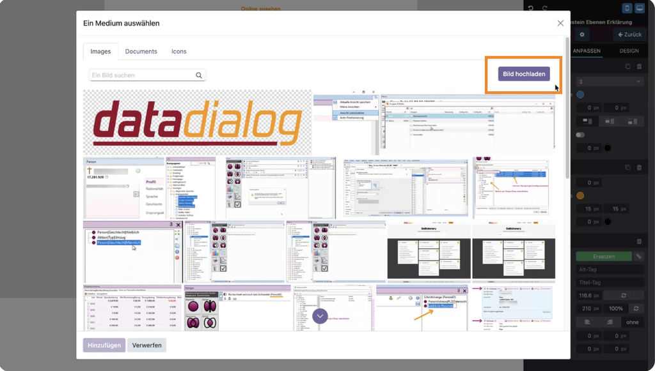This screenshot has height=371, width=655.
Task: Click the Zurück button
Action: (x=629, y=34)
